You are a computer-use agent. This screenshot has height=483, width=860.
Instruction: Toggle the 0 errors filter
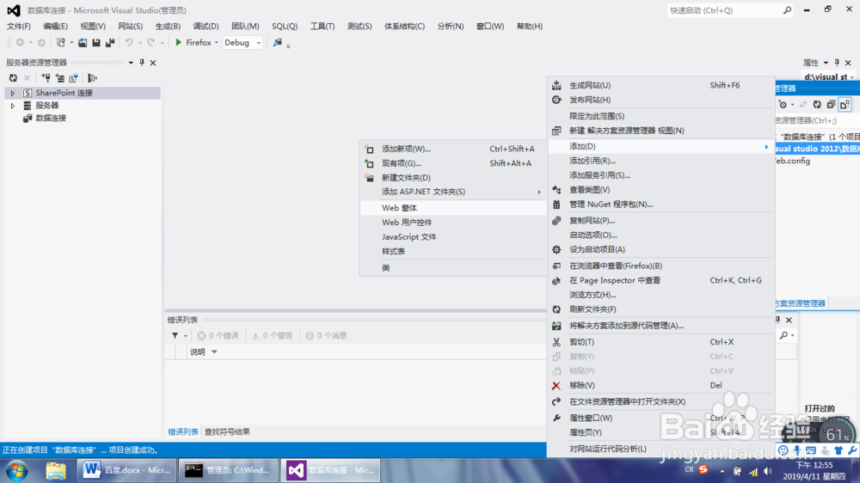click(218, 335)
